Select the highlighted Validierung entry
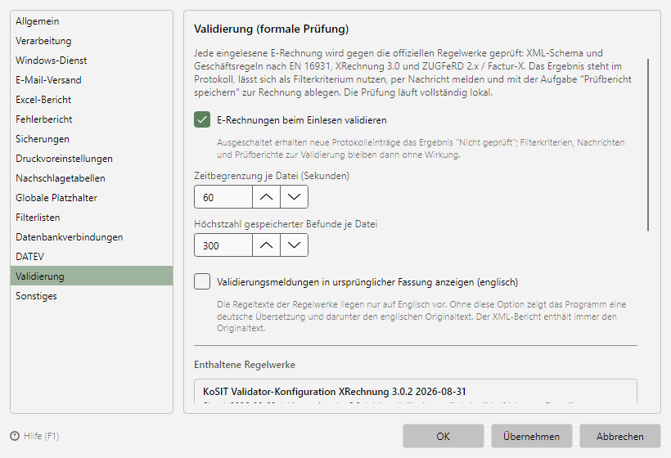Screen dimensions: 671x458 coord(92,276)
